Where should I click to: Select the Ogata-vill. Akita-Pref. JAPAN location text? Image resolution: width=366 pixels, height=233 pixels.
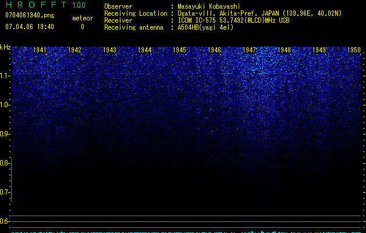click(260, 13)
